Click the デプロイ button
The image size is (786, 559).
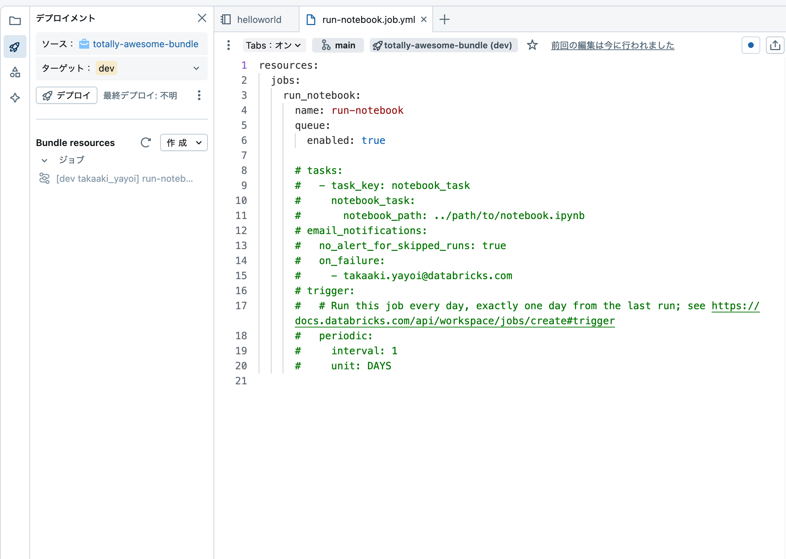click(66, 95)
